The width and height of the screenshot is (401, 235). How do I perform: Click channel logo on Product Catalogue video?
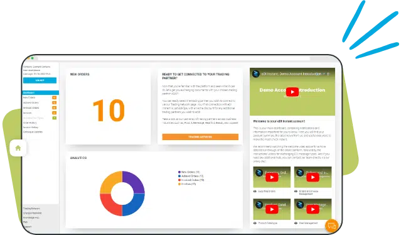259,204
